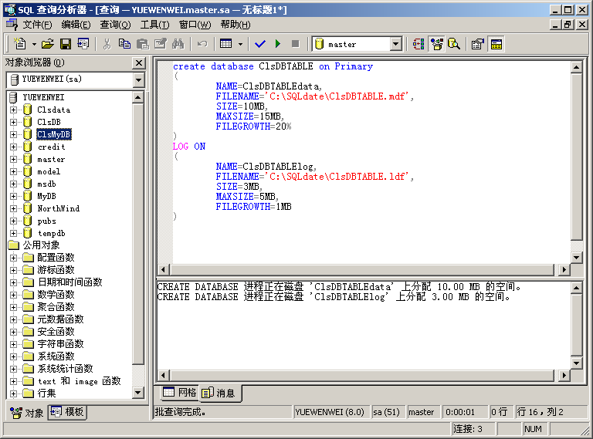Click the Find binoculars icon
Screen dimensions: 593x439
(178, 44)
